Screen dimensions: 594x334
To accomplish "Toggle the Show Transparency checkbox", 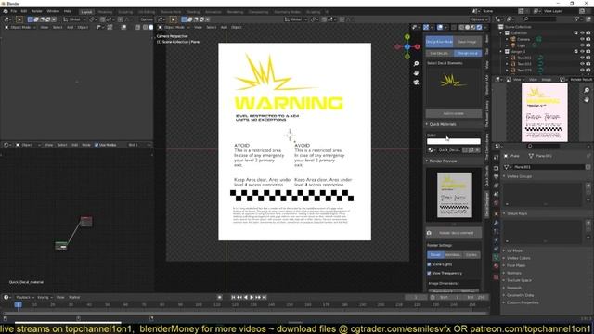I will pyautogui.click(x=429, y=273).
